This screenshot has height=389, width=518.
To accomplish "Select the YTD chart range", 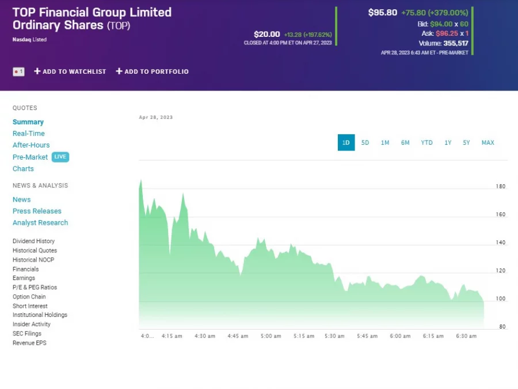I will [x=426, y=143].
